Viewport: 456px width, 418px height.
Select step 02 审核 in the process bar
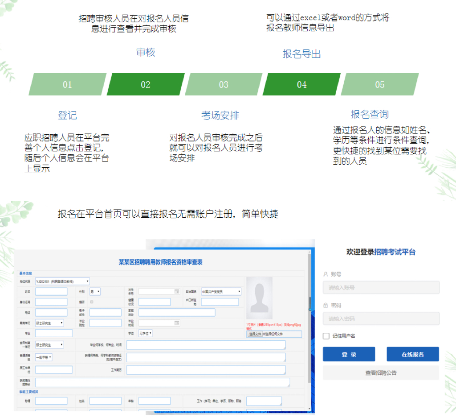[146, 85]
